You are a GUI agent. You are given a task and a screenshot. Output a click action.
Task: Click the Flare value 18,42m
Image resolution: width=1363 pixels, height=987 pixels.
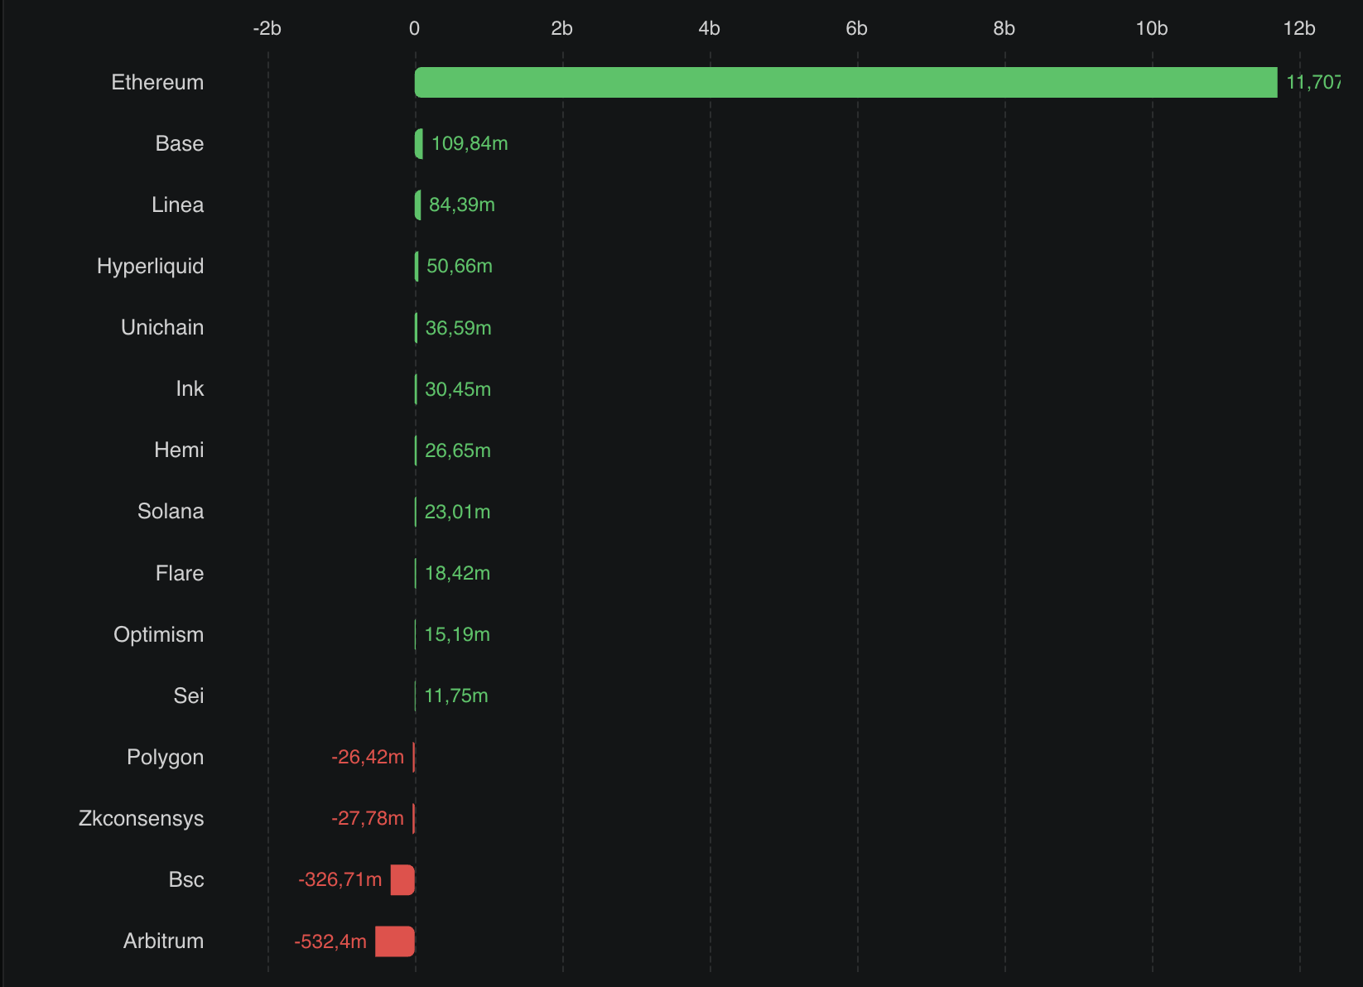pyautogui.click(x=457, y=573)
